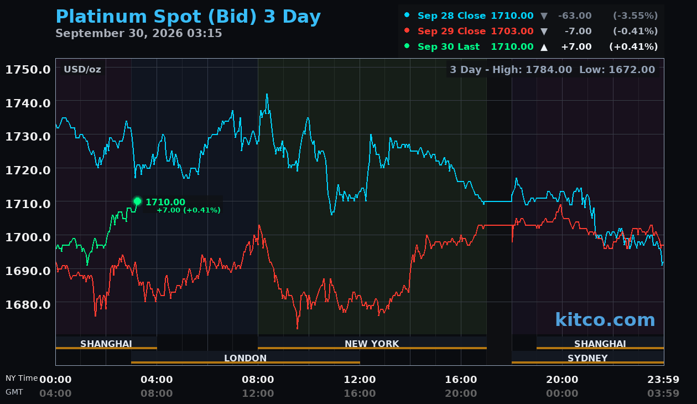
Task: Click the 1700.0 y-axis label
Action: 28,237
